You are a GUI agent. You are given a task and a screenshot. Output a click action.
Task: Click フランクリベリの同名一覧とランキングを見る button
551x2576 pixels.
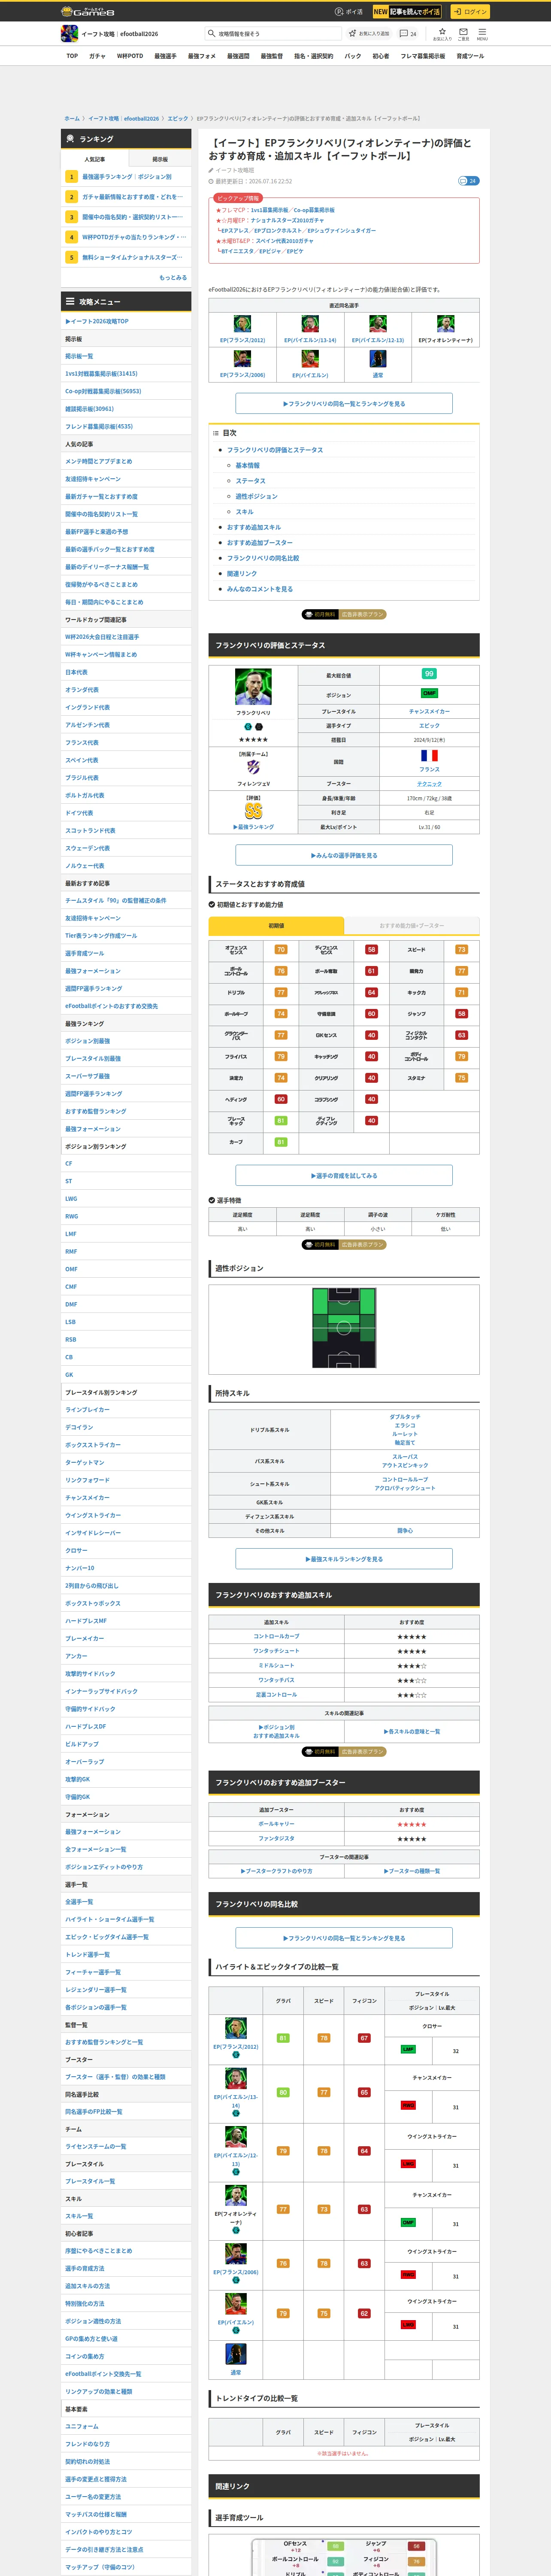(x=344, y=404)
